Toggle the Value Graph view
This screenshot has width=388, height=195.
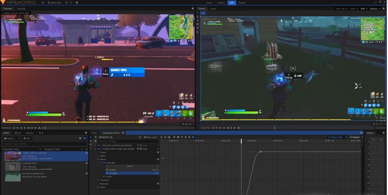[336, 137]
